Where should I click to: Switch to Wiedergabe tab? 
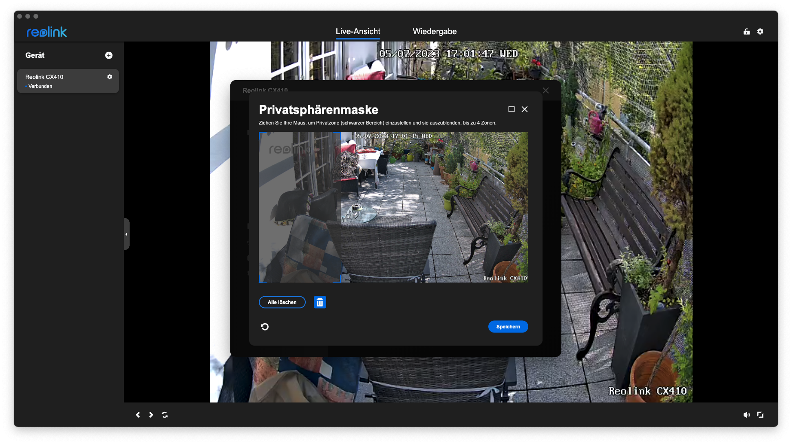(435, 32)
